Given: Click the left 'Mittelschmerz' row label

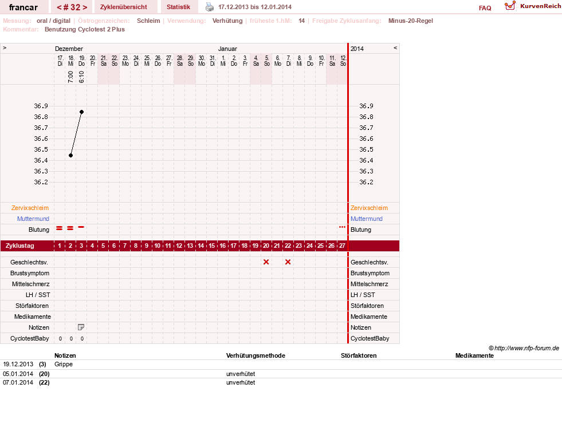Looking at the screenshot, I should click(30, 284).
